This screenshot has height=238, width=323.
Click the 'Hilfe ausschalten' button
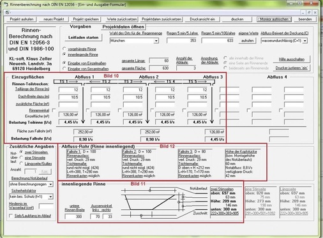(292, 59)
